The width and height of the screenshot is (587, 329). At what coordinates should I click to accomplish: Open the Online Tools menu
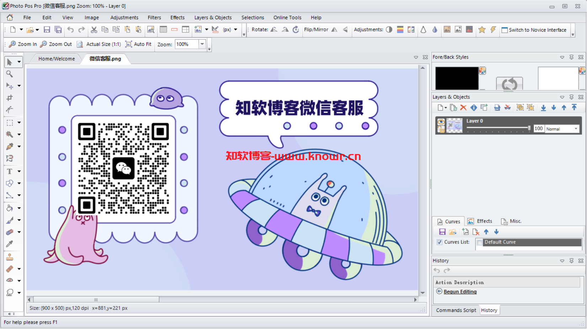coord(287,17)
